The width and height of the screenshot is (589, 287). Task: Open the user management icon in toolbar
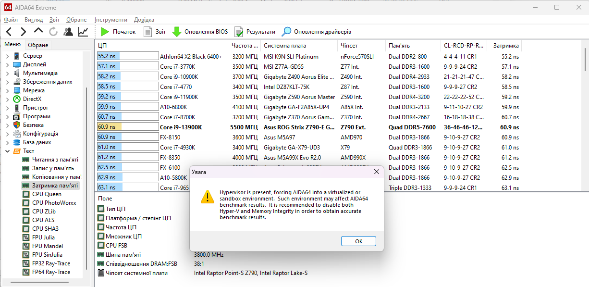click(68, 32)
